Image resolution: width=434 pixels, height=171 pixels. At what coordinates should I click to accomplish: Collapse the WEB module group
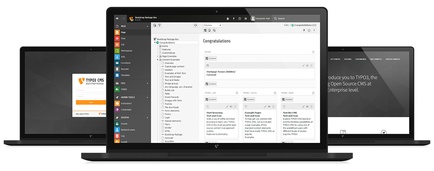tap(147, 27)
